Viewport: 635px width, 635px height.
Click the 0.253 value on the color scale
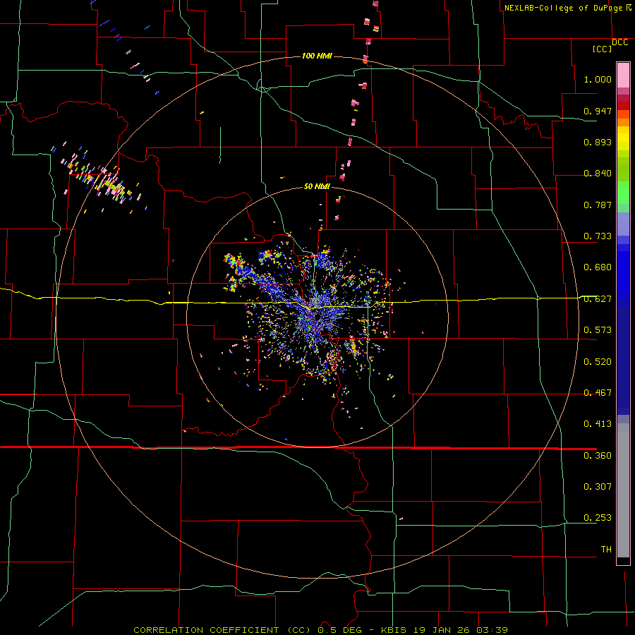coord(598,518)
